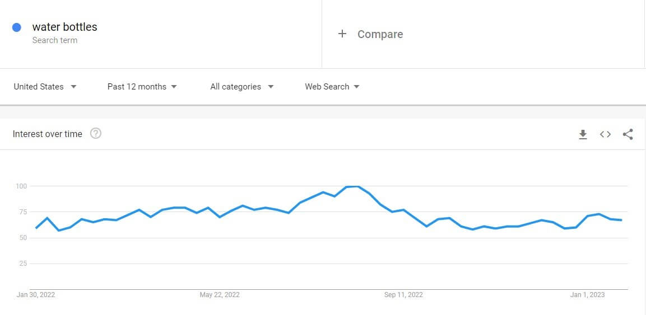Click the Jan 1, 2023 axis label
Screen dimensions: 646x315
point(588,295)
